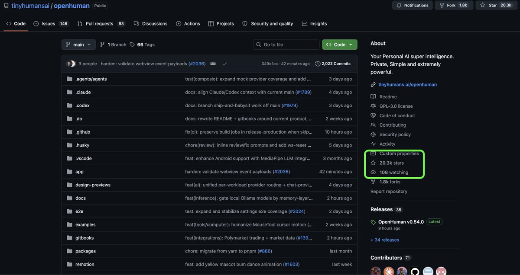Click the folder icon beside .codex
520x275 pixels.
(69, 106)
